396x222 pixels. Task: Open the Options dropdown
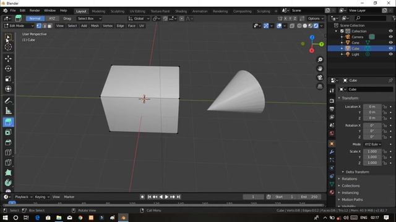pos(316,18)
